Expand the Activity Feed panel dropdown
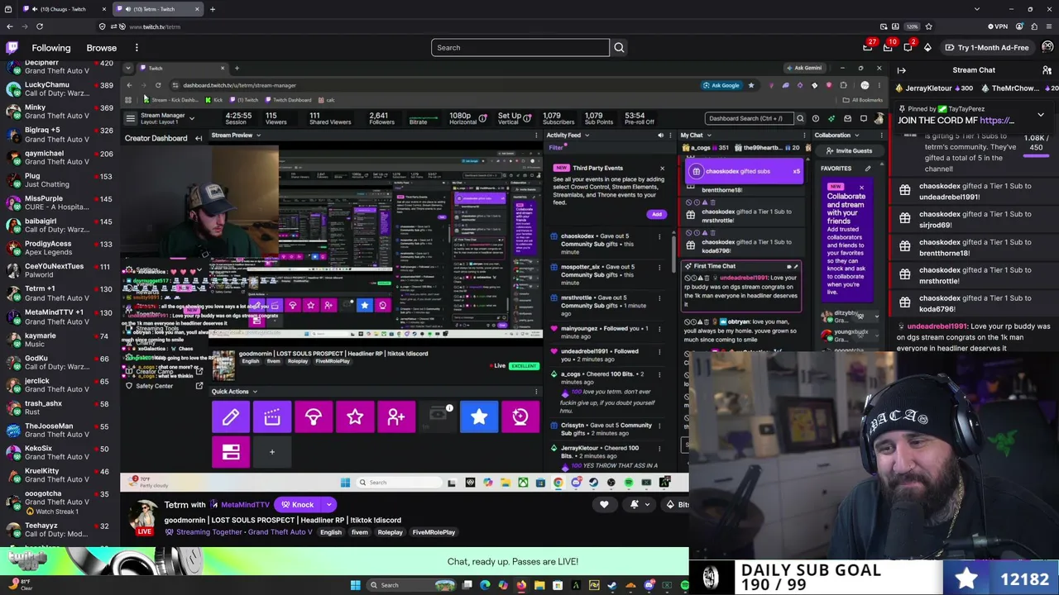The height and width of the screenshot is (595, 1059). coord(587,136)
